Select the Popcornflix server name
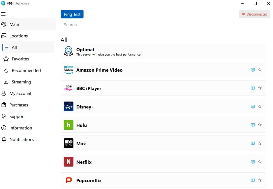 pyautogui.click(x=89, y=180)
